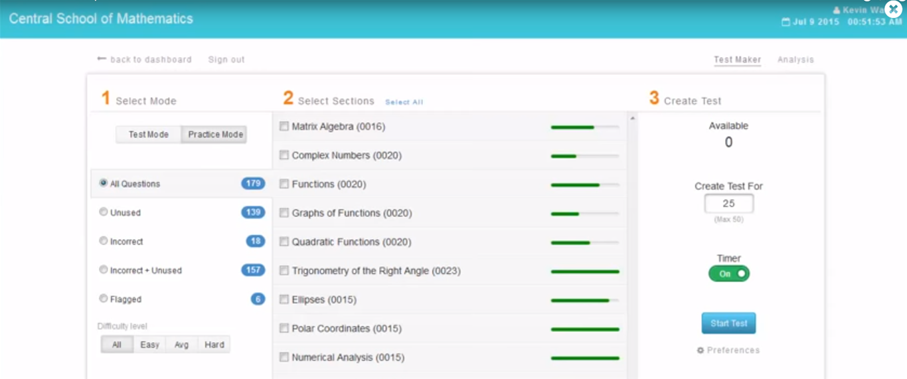The image size is (907, 379).
Task: Click the user profile icon beside Kevin
Action: (x=836, y=11)
